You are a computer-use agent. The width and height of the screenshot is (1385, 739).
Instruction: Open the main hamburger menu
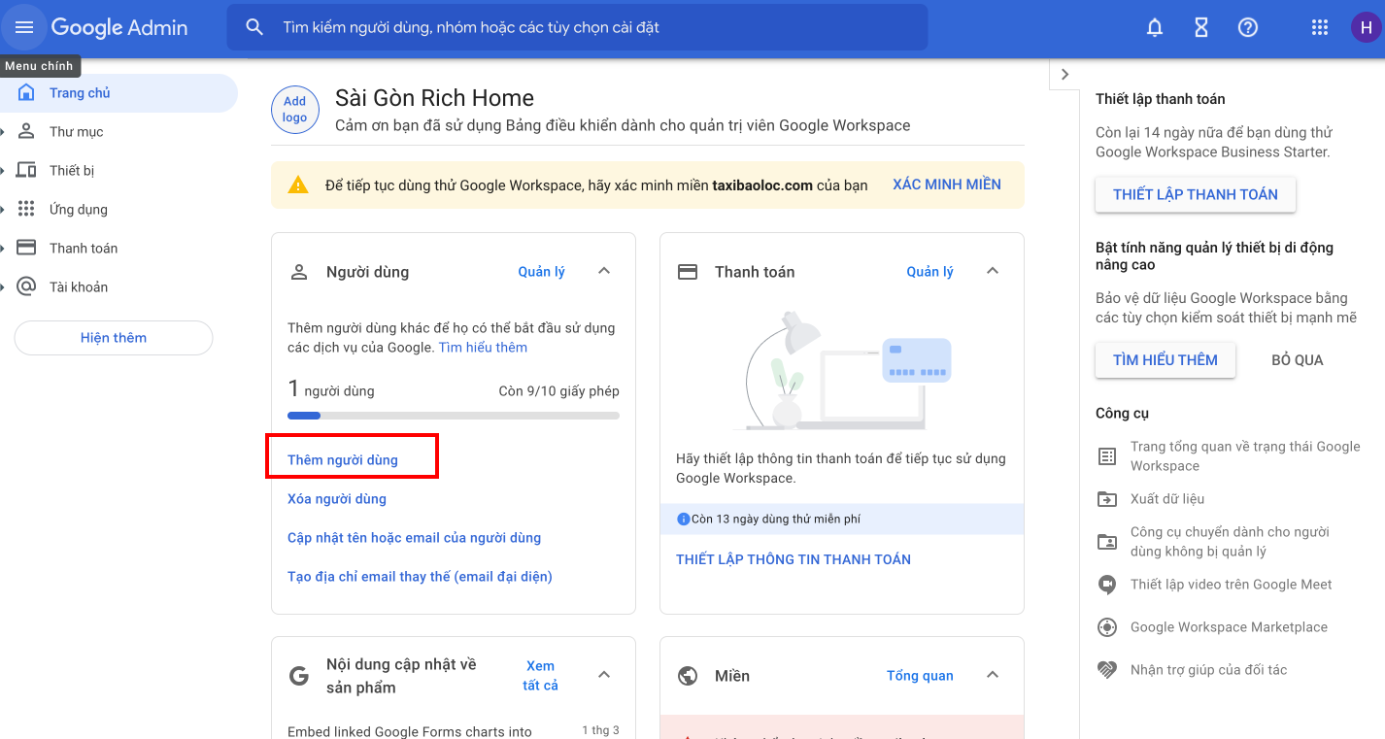(24, 27)
